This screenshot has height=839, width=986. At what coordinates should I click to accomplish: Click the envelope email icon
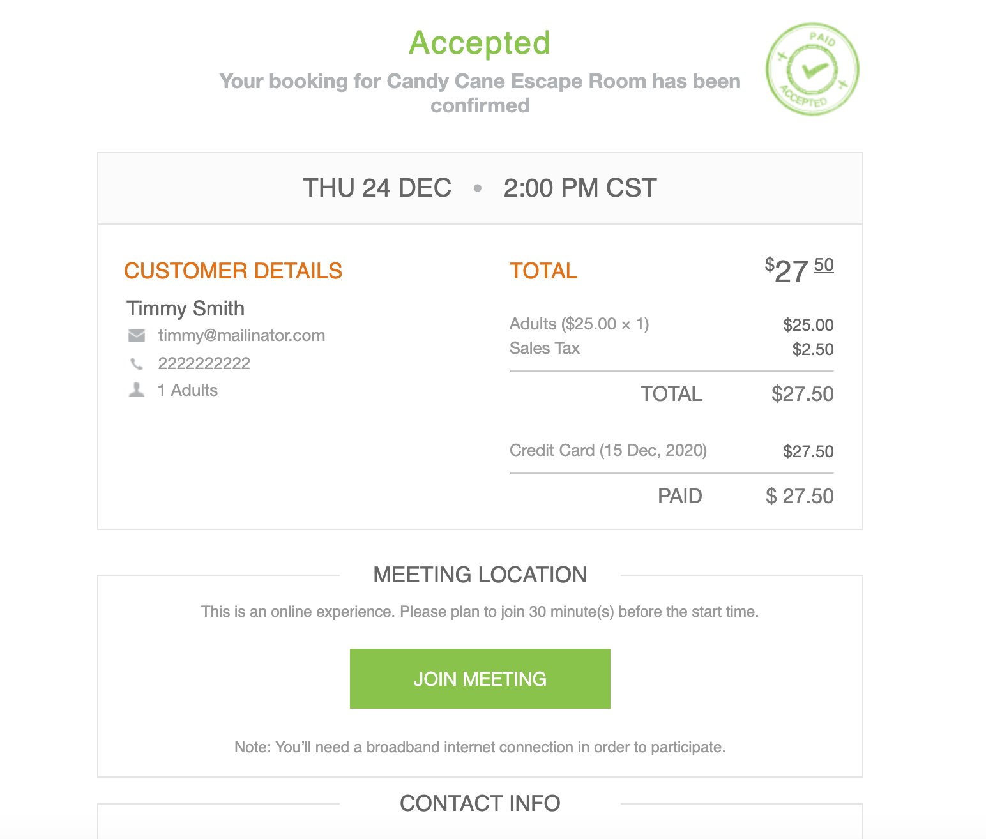pyautogui.click(x=137, y=336)
